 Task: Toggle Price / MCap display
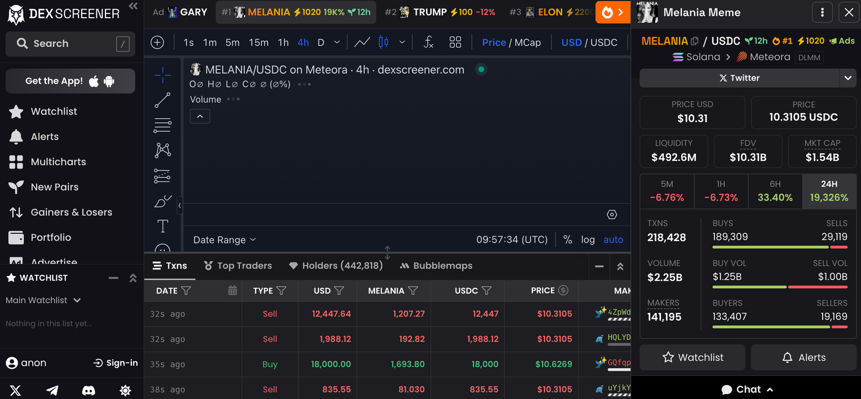tap(511, 42)
